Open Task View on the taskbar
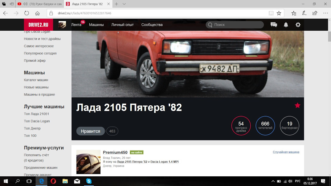 click(29, 181)
